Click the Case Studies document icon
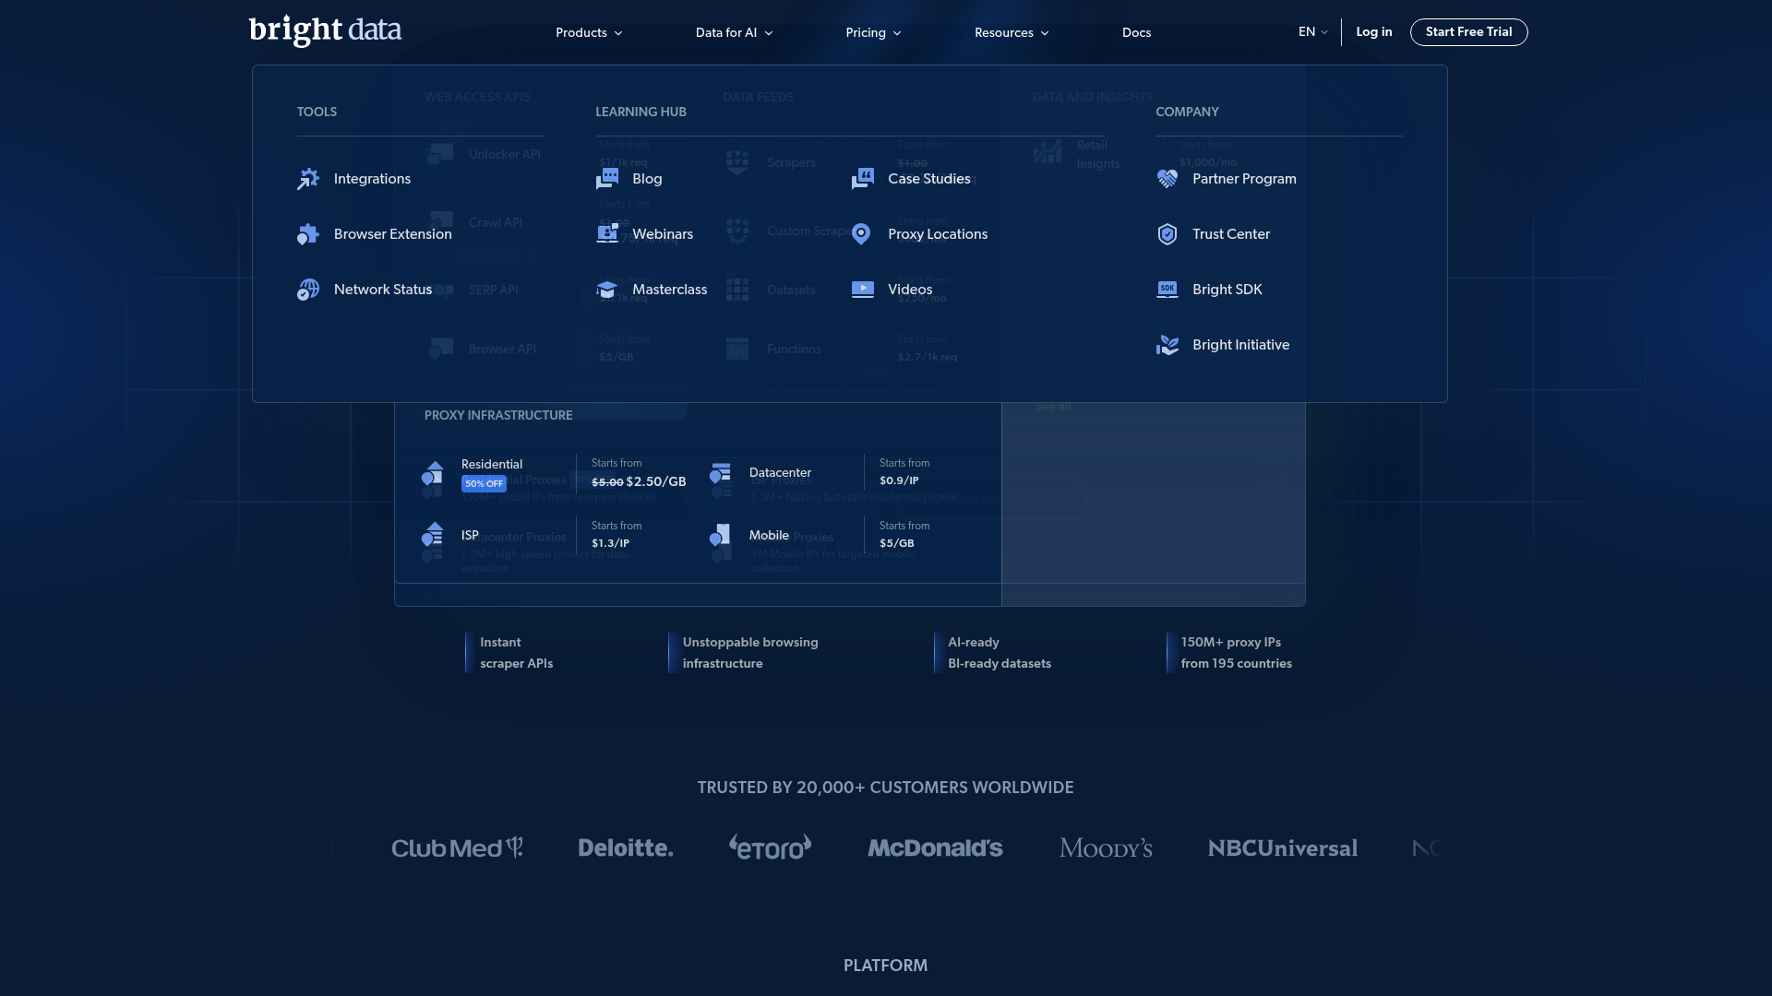 pyautogui.click(x=863, y=178)
